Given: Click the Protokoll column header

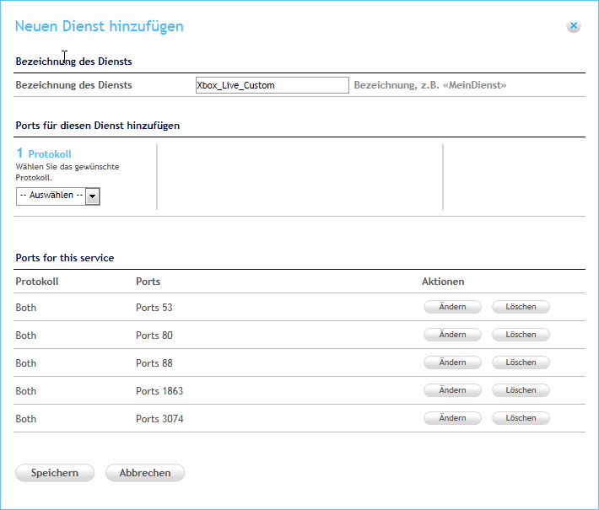Looking at the screenshot, I should [x=37, y=282].
